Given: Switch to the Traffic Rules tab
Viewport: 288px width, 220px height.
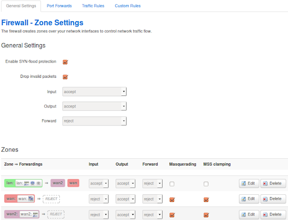Looking at the screenshot, I should [x=93, y=6].
